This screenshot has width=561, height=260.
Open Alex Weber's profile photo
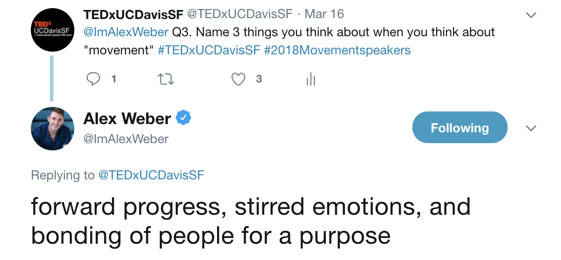[x=53, y=129]
